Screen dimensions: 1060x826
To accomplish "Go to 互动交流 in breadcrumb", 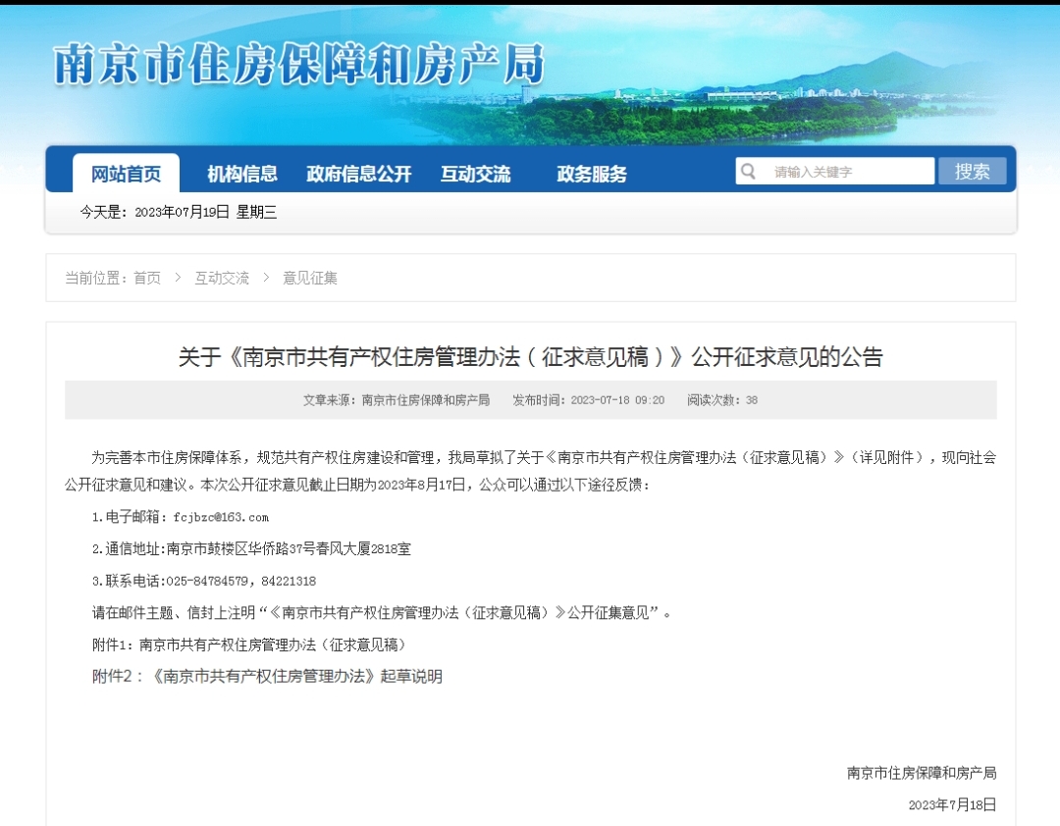I will [222, 278].
